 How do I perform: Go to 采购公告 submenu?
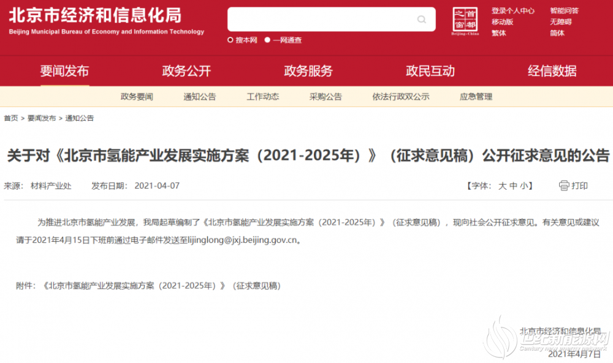pos(326,97)
